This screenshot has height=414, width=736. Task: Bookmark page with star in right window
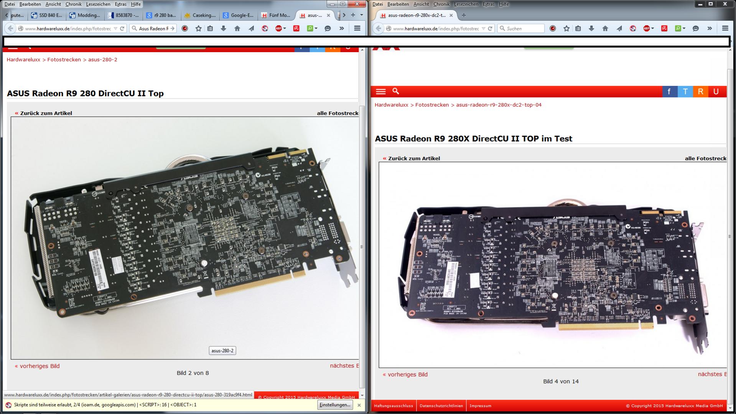[566, 28]
